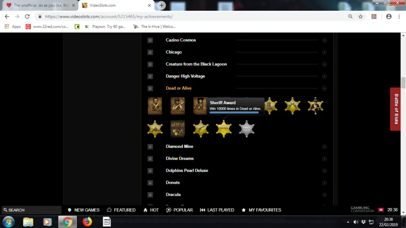Viewport: 406px width, 228px height.
Task: Open the Apps bookmarks shortcut
Action: click(13, 27)
